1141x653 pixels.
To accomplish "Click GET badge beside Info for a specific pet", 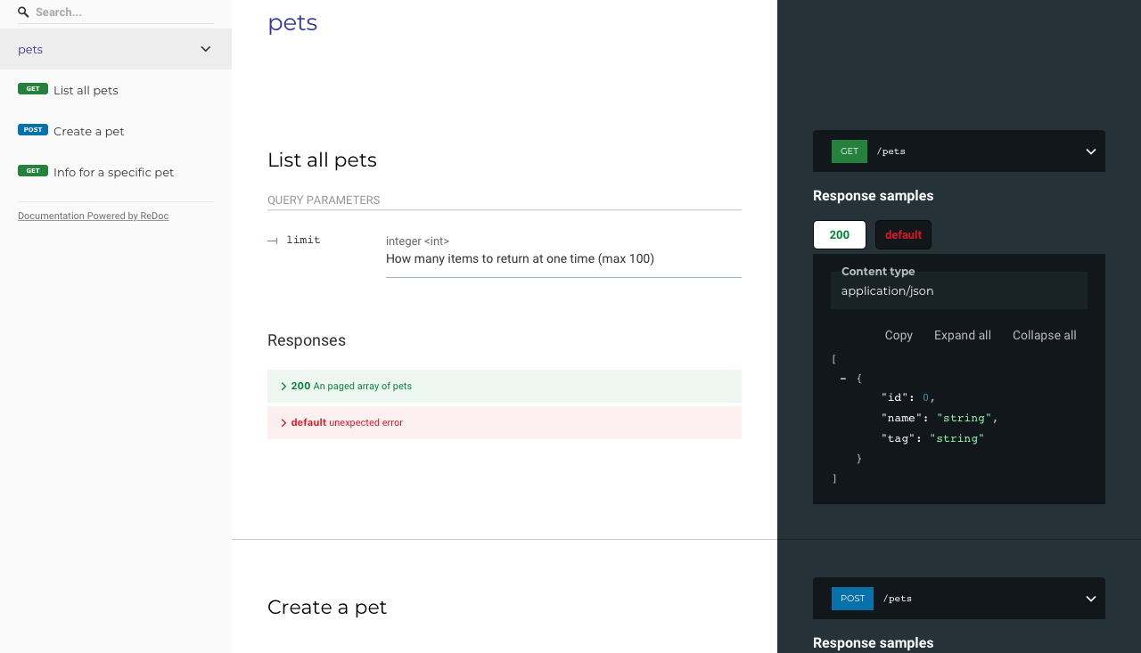I will pos(33,171).
